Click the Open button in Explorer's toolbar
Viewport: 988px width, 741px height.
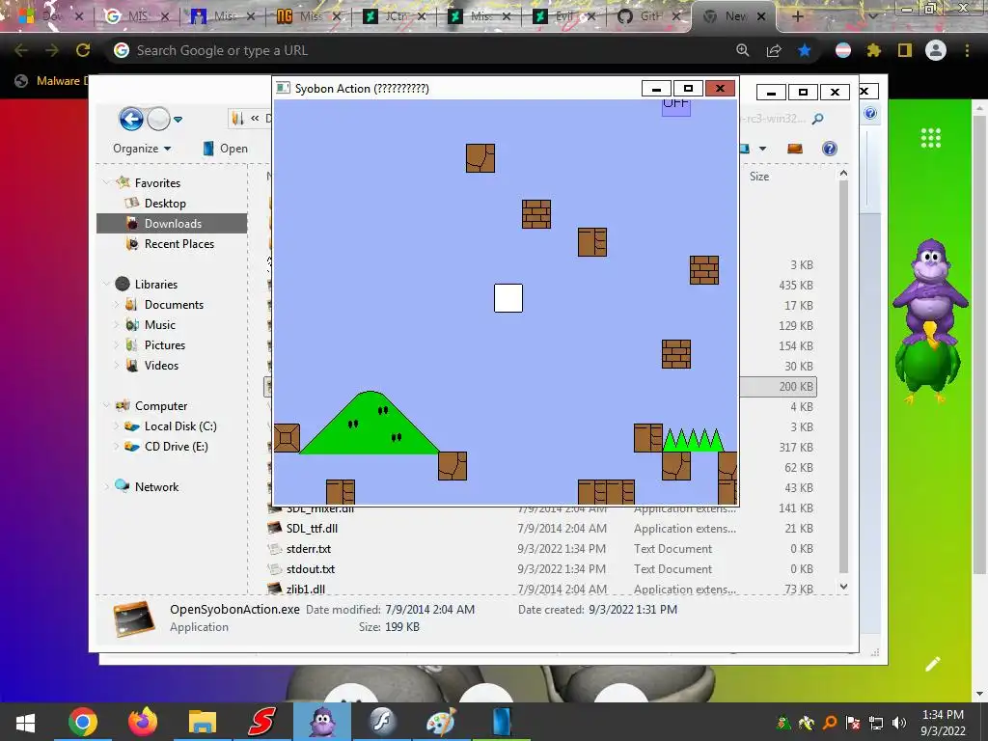click(x=225, y=149)
